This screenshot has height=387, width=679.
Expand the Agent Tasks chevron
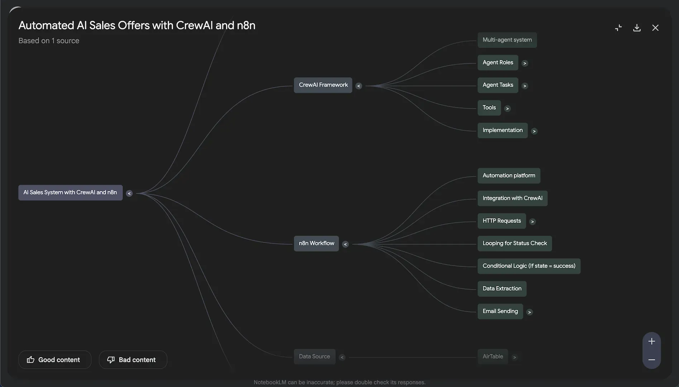tap(525, 86)
